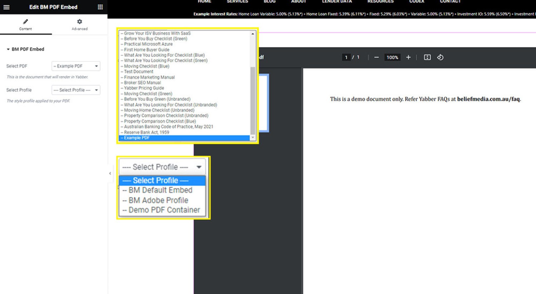Click the gear Advanced tab icon
Viewport: 536px width, 294px height.
tap(80, 22)
